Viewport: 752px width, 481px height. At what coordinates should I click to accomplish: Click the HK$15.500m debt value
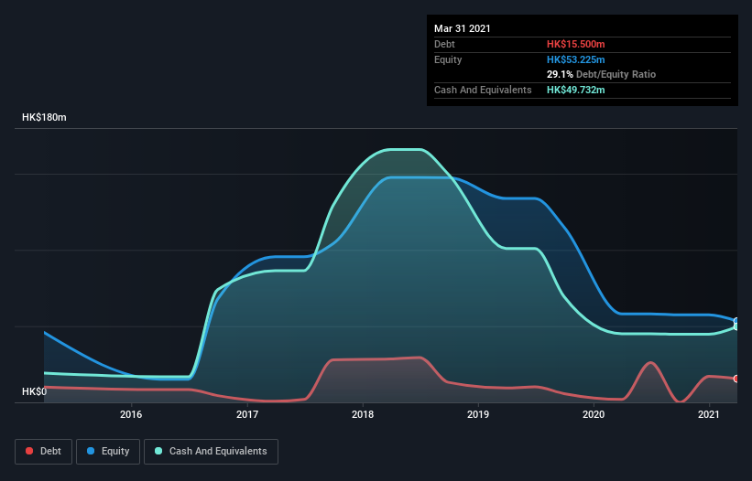coord(575,44)
